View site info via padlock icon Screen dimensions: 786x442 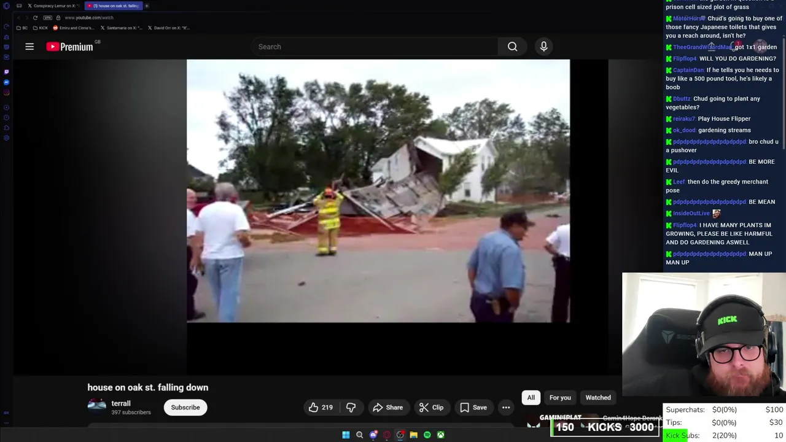(58, 18)
